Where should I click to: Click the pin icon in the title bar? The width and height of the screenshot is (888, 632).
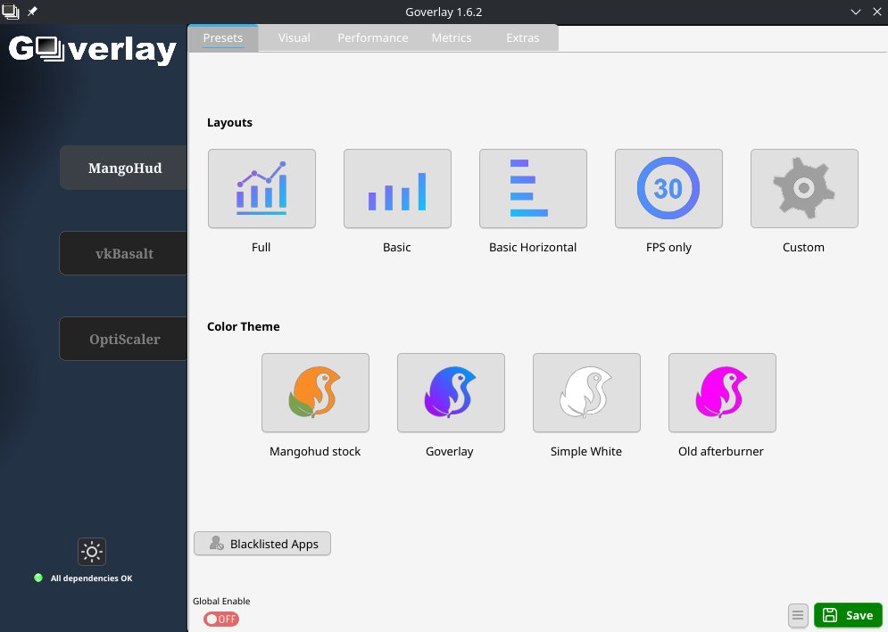pos(33,12)
